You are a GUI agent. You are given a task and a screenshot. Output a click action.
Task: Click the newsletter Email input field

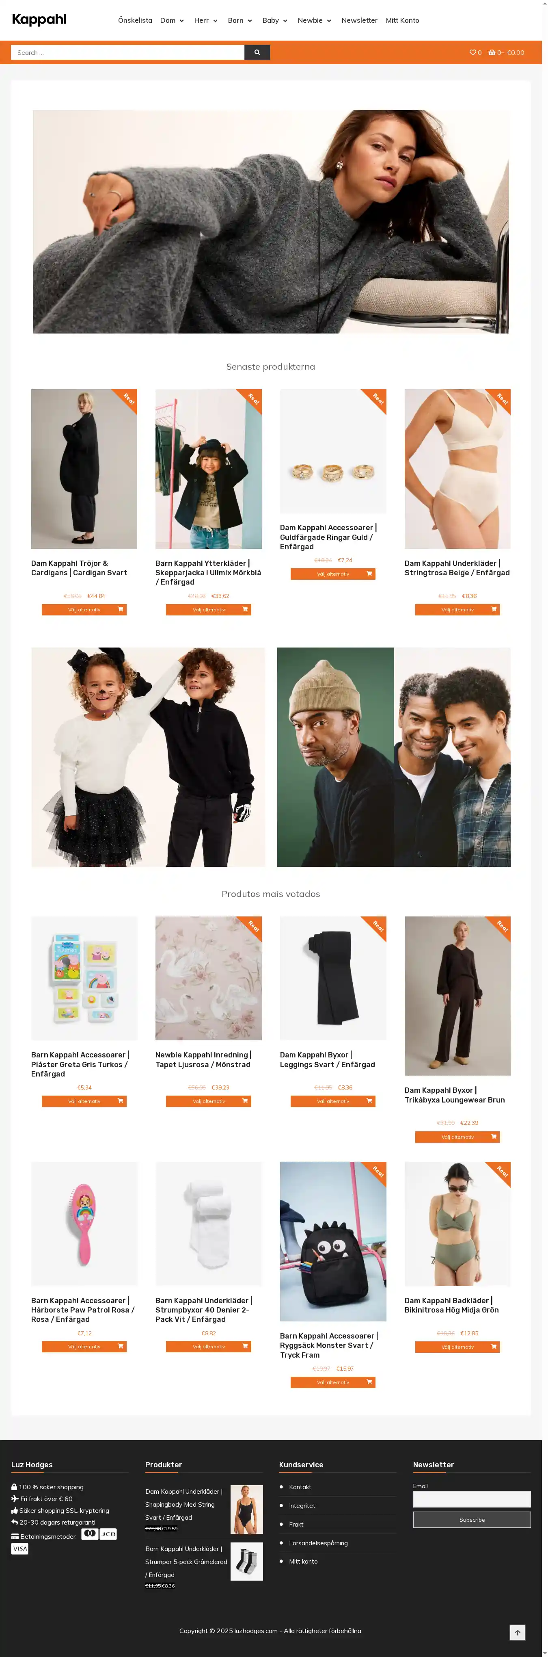pyautogui.click(x=472, y=1499)
